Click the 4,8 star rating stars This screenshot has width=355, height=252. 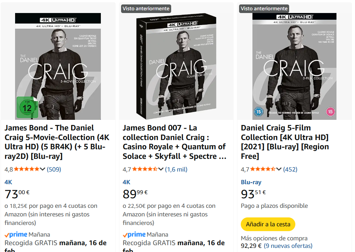click(x=27, y=169)
